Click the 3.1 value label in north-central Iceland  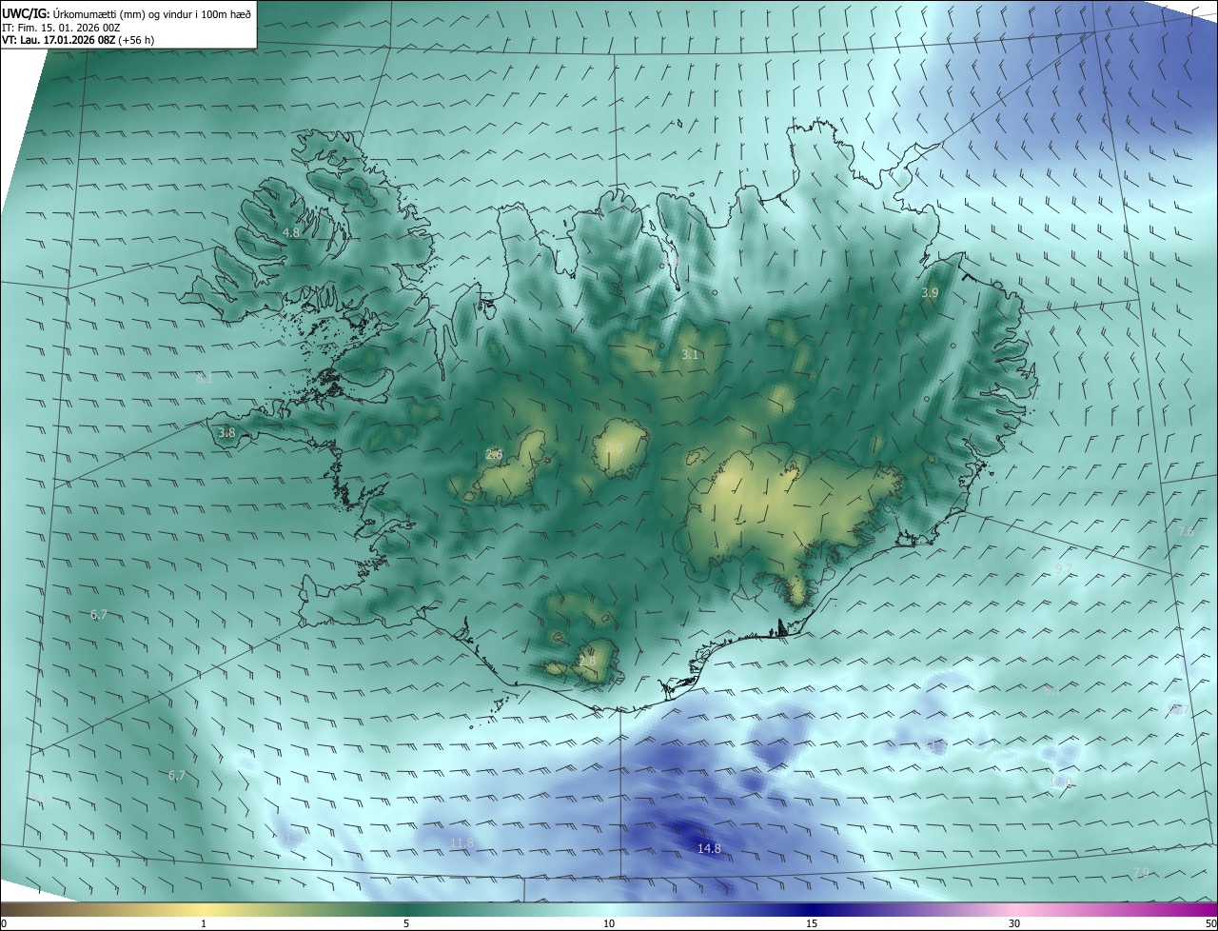(x=690, y=355)
